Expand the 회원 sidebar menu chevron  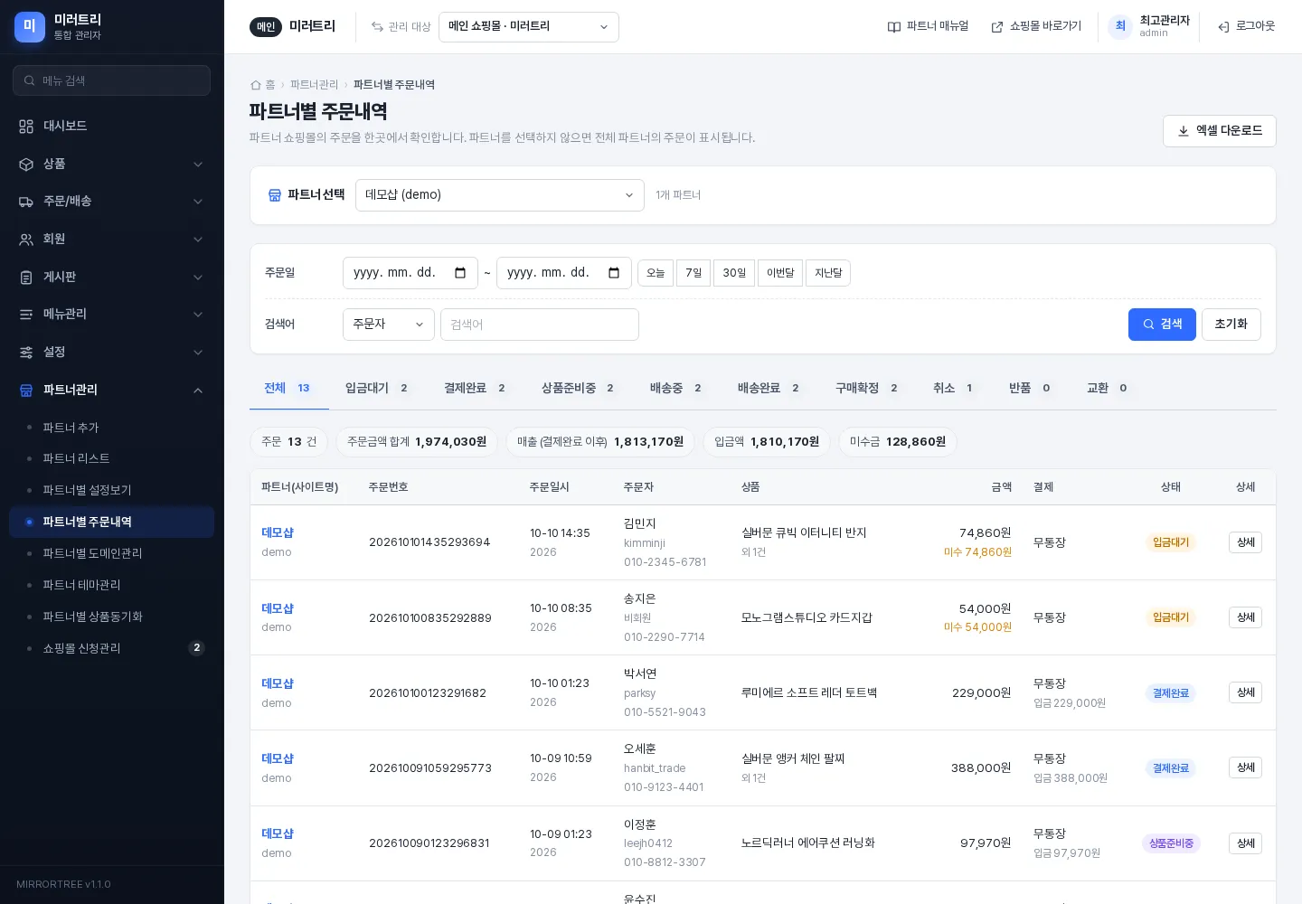point(198,240)
